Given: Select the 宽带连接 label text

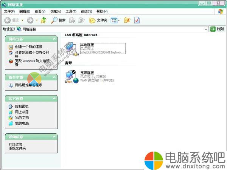Looking at the screenshot, I should [x=87, y=73].
